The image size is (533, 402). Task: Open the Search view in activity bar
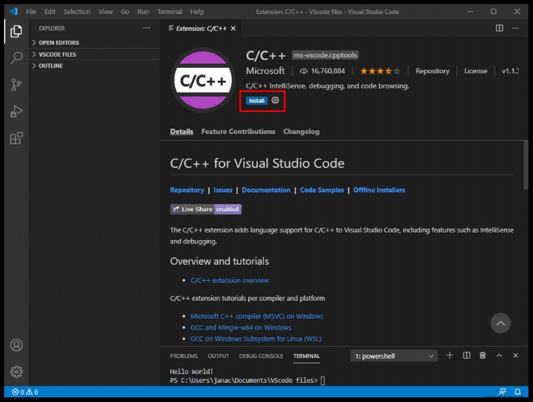(16, 58)
